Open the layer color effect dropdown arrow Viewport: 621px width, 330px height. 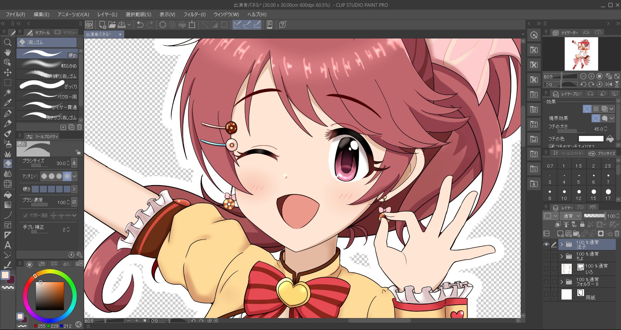[611, 109]
